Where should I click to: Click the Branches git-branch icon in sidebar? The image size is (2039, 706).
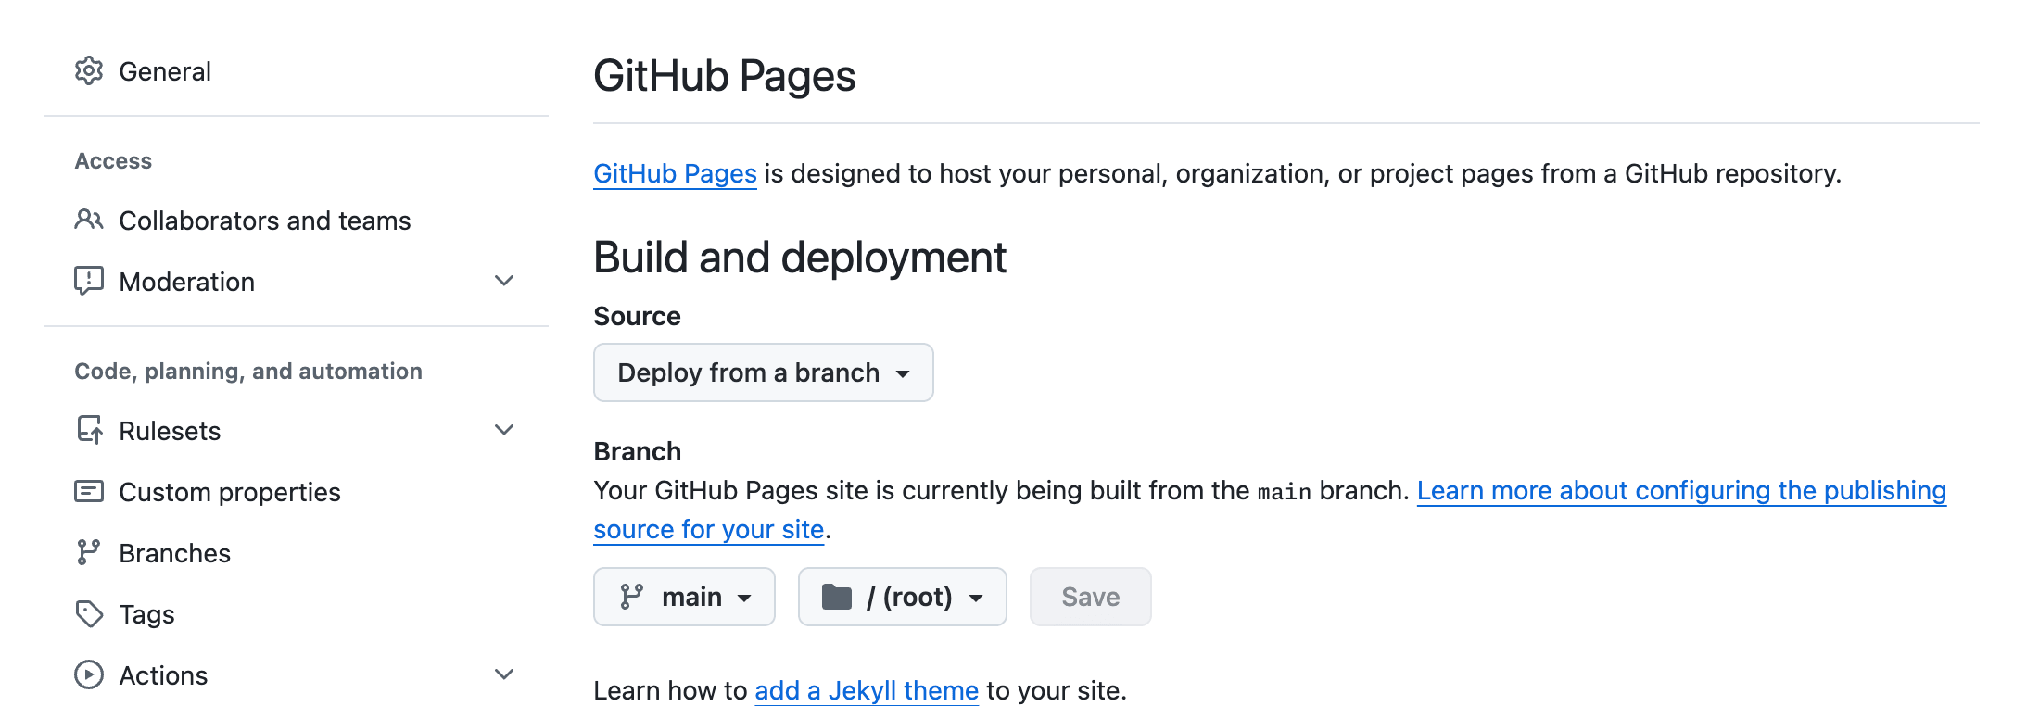point(88,552)
